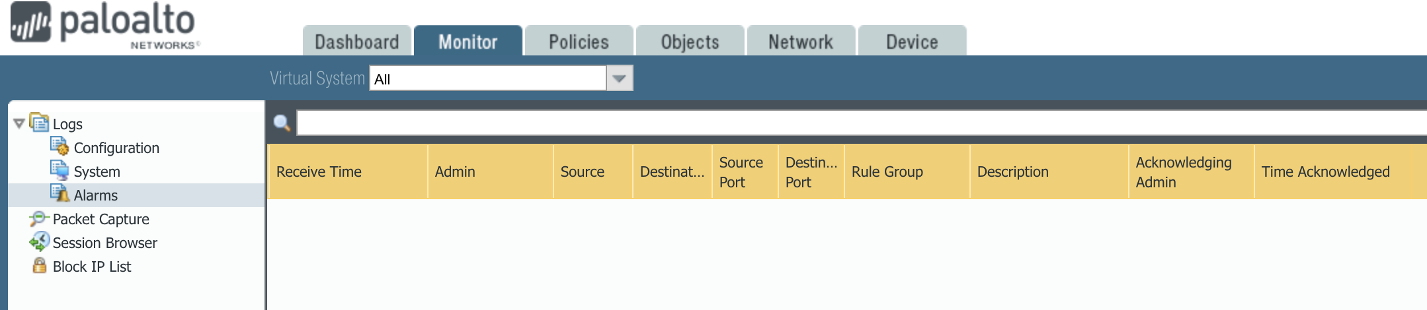Click the magnifying glass search icon
Image resolution: width=1427 pixels, height=310 pixels.
(x=282, y=123)
